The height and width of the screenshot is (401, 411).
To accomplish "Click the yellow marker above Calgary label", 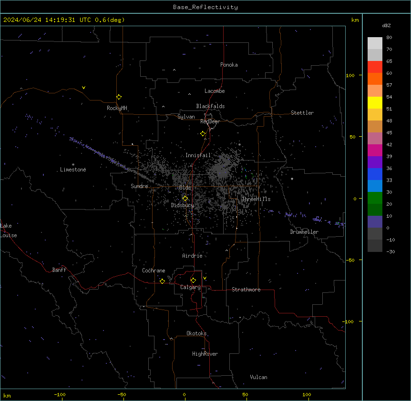I will 193,281.
